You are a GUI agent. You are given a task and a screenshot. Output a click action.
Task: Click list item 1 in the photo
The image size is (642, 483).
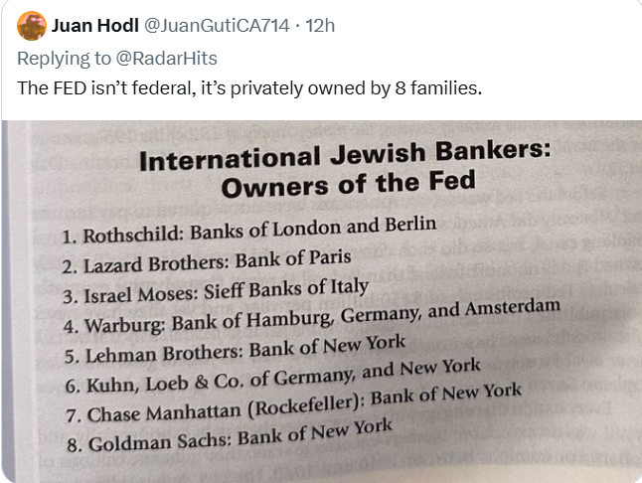click(x=248, y=231)
